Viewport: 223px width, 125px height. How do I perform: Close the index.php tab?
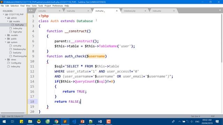pos(174,11)
